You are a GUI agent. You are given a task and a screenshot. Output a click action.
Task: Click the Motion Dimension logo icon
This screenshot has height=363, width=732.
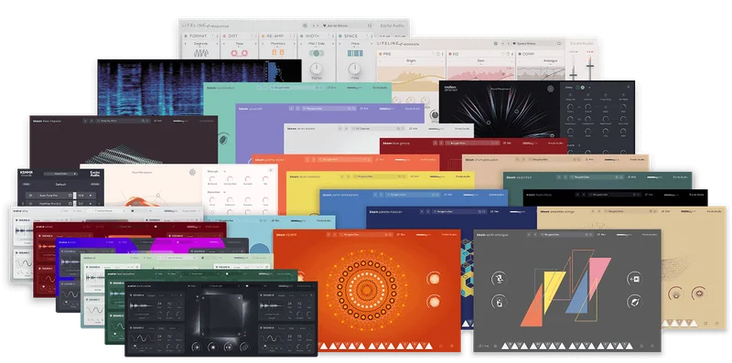(551, 89)
